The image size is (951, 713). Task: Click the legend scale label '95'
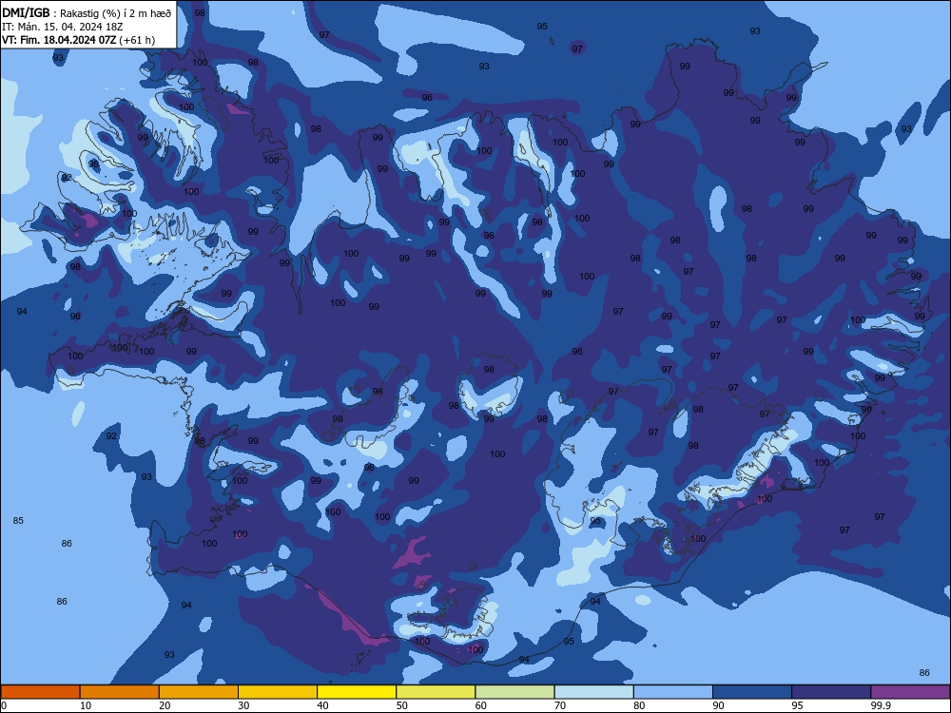point(798,705)
